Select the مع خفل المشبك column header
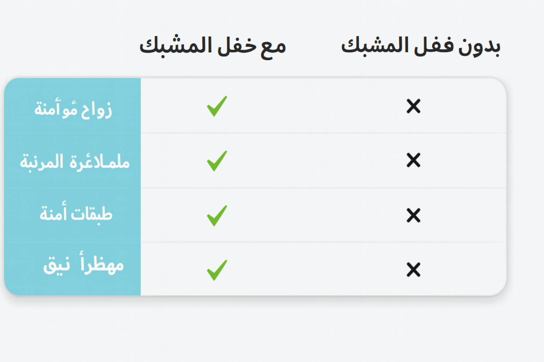 point(212,47)
